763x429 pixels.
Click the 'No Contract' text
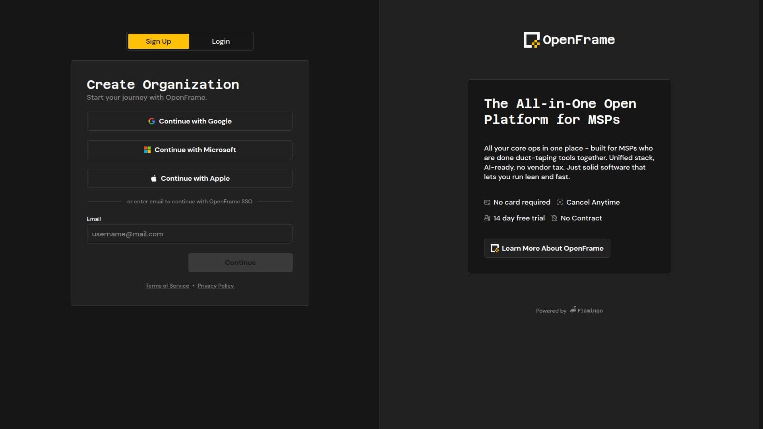click(x=581, y=218)
